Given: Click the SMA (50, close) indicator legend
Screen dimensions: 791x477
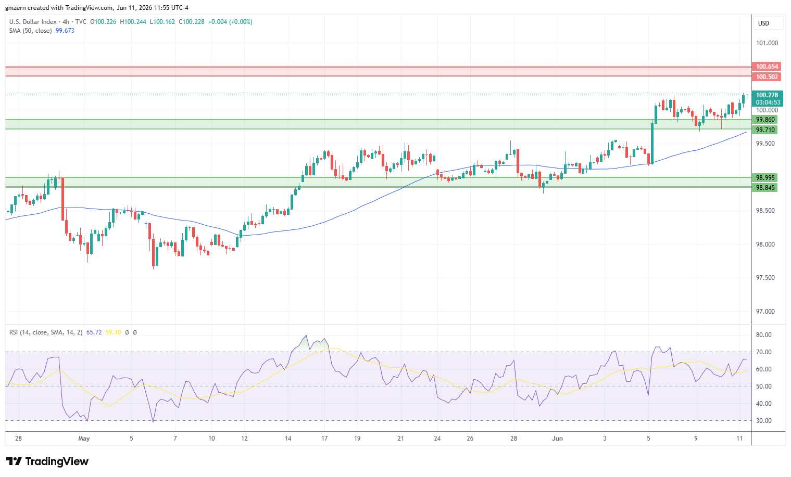Looking at the screenshot, I should [30, 31].
